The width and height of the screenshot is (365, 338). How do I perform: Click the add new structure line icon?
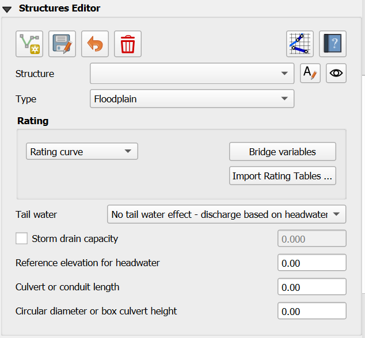click(x=29, y=44)
